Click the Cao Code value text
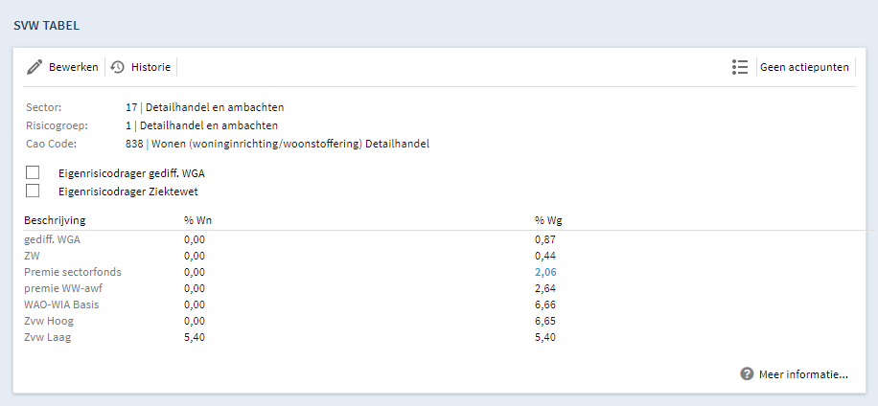This screenshot has height=406, width=878. pyautogui.click(x=278, y=144)
